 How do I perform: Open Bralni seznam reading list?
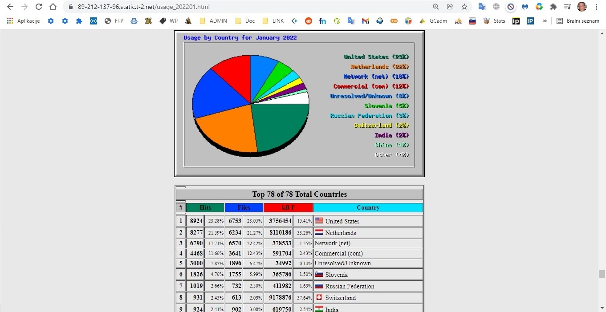(578, 21)
